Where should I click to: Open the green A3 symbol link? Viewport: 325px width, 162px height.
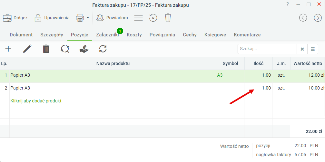click(220, 75)
